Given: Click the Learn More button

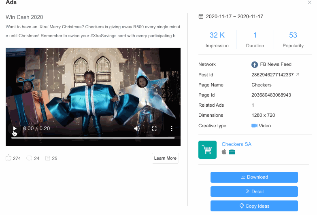Looking at the screenshot, I should (165, 158).
